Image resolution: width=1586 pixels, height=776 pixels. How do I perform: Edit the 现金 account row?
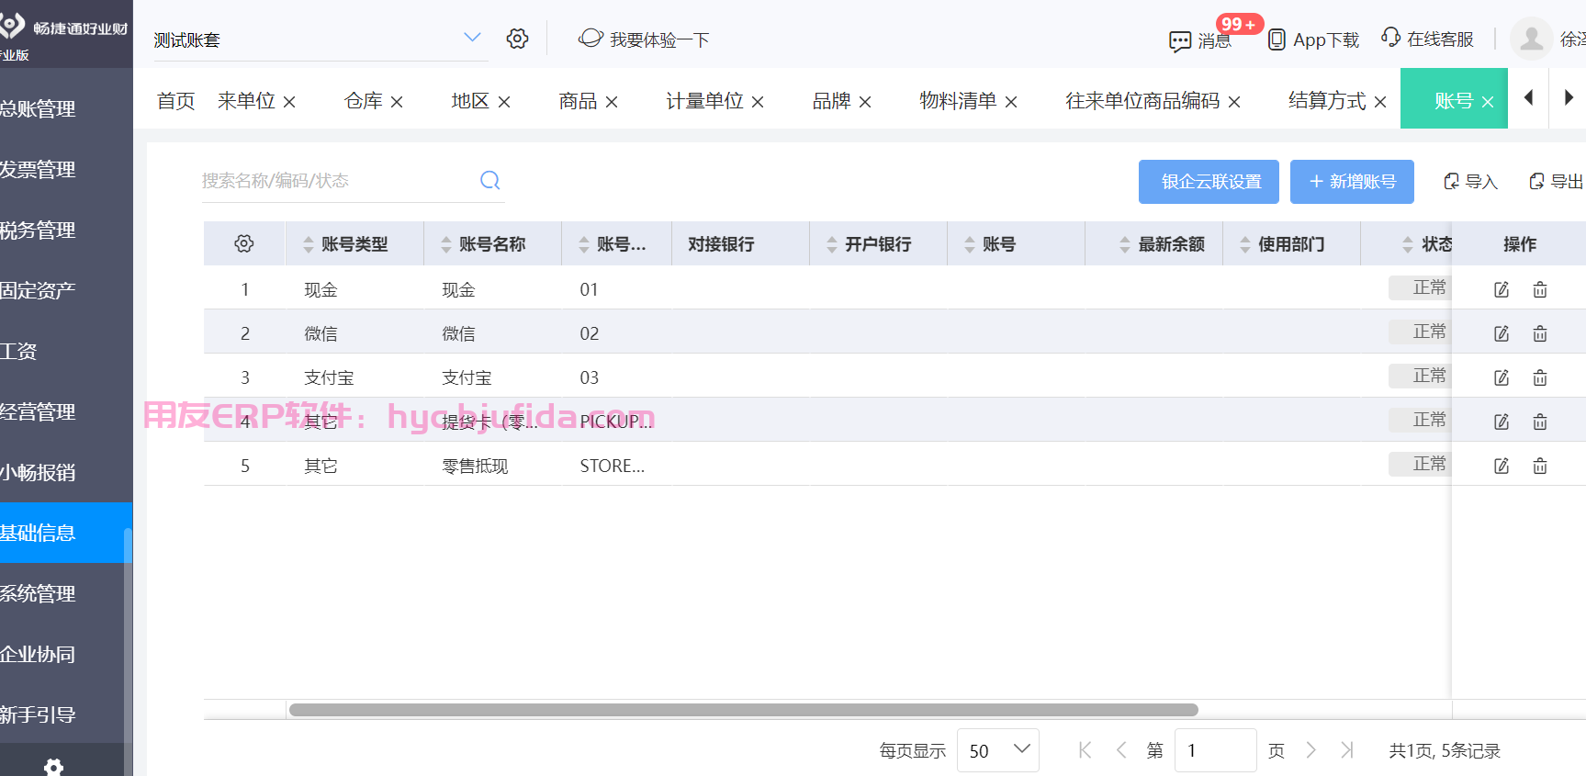coord(1502,289)
